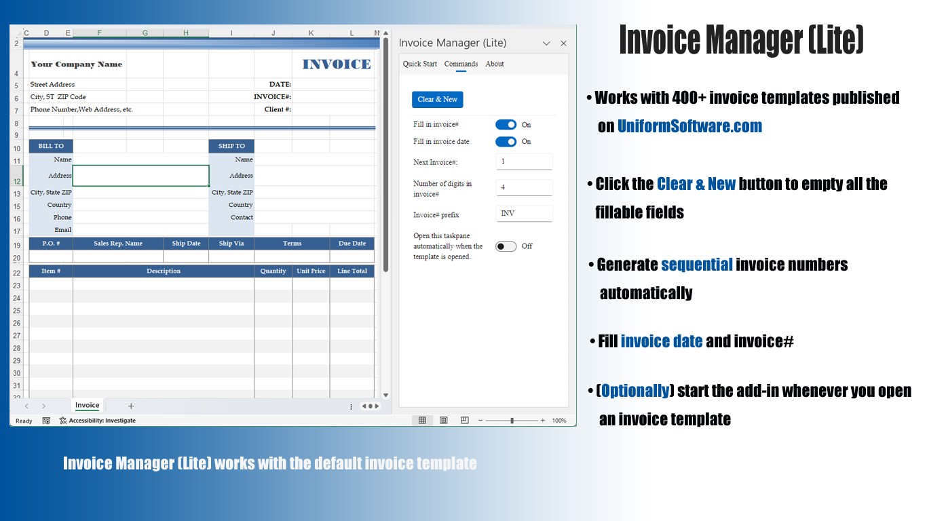Go to previous sheet with left arrow
Image resolution: width=927 pixels, height=521 pixels.
26,406
